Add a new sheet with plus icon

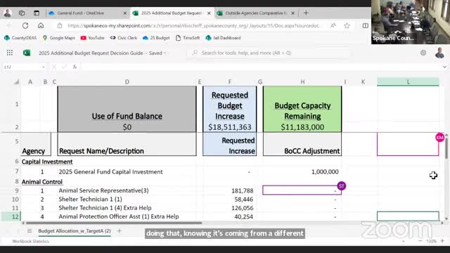coord(119,231)
